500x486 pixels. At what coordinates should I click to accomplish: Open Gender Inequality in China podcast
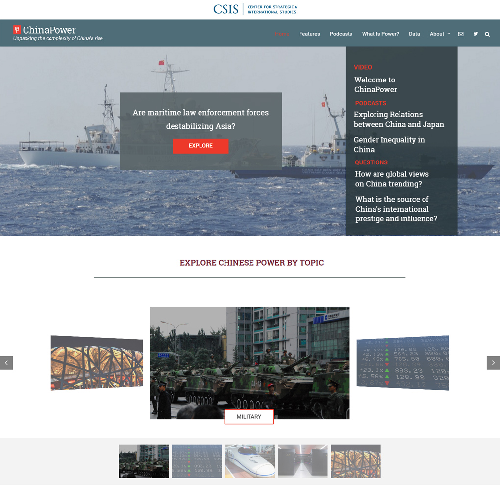coord(389,145)
